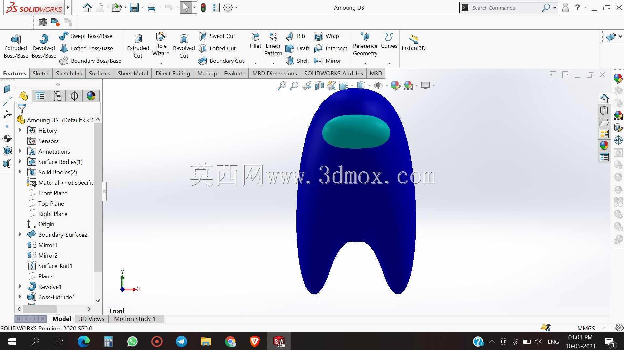Expand Boundary-Surface2 feature node
Image resolution: width=624 pixels, height=350 pixels.
coord(20,234)
